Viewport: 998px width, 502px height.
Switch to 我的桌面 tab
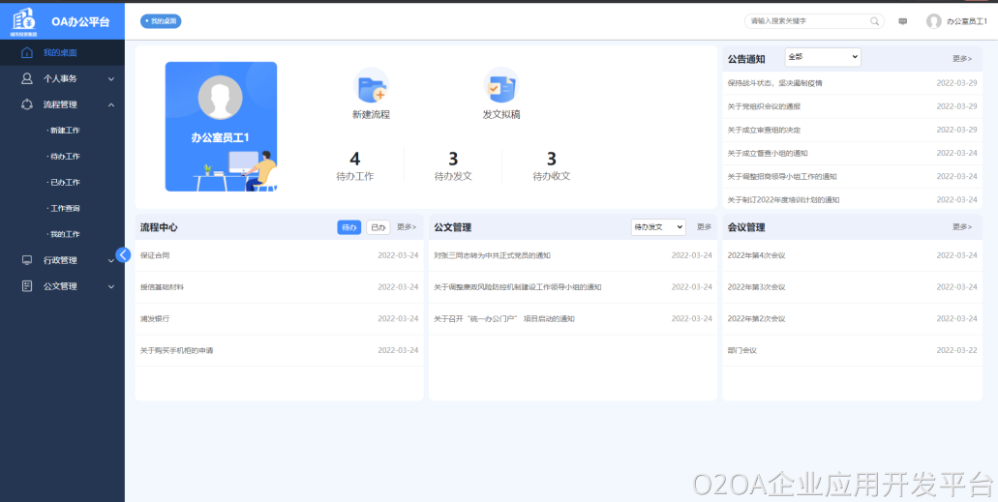tap(161, 21)
